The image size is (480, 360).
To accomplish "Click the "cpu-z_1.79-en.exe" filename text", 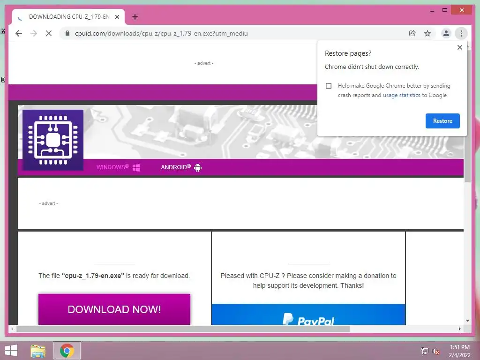I will [x=93, y=276].
